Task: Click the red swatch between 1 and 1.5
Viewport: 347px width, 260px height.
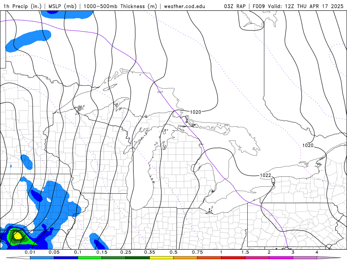Action: [233, 258]
